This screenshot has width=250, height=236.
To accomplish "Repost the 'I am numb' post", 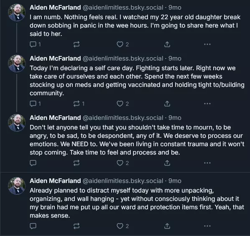I will pos(77,44).
